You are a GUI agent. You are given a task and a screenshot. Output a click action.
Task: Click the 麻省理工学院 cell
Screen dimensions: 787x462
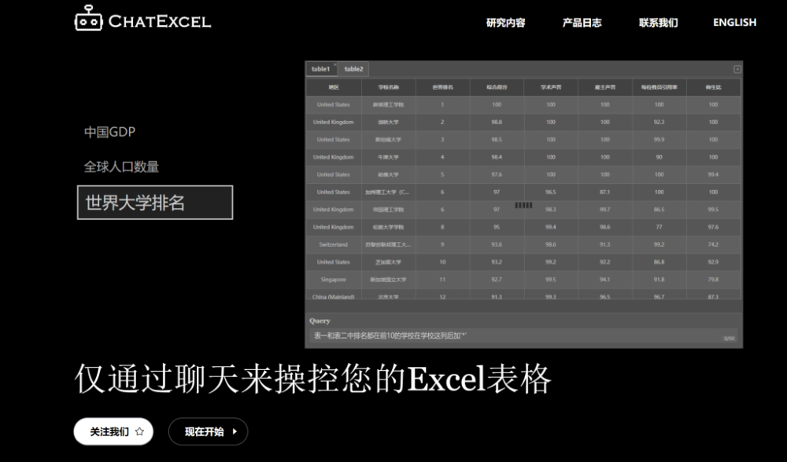coord(389,104)
